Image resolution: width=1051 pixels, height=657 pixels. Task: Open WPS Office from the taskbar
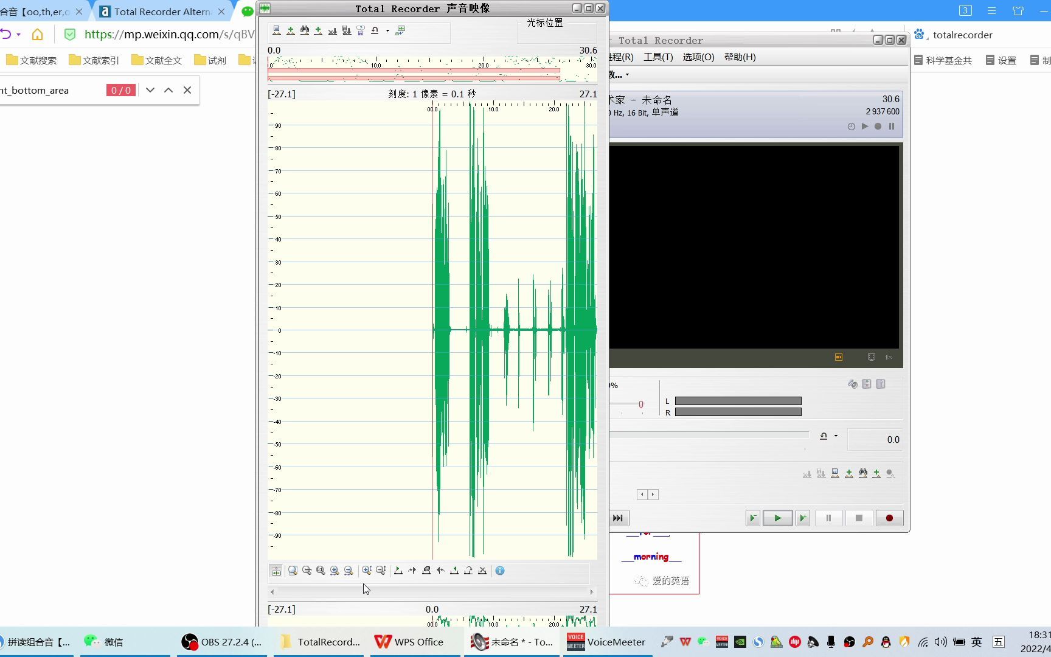coord(415,642)
